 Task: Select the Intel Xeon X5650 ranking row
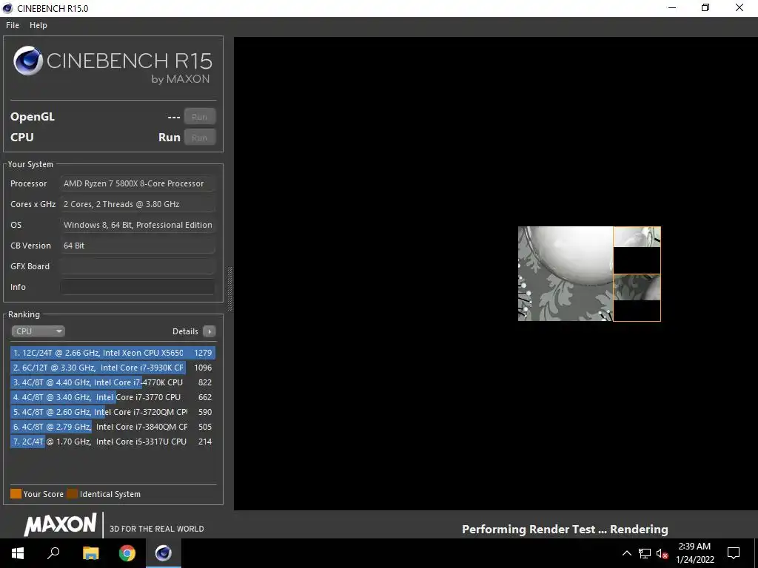pyautogui.click(x=113, y=353)
